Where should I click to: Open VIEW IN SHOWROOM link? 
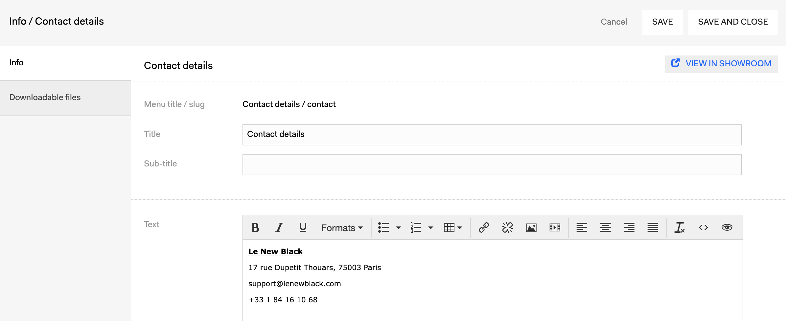tap(721, 64)
